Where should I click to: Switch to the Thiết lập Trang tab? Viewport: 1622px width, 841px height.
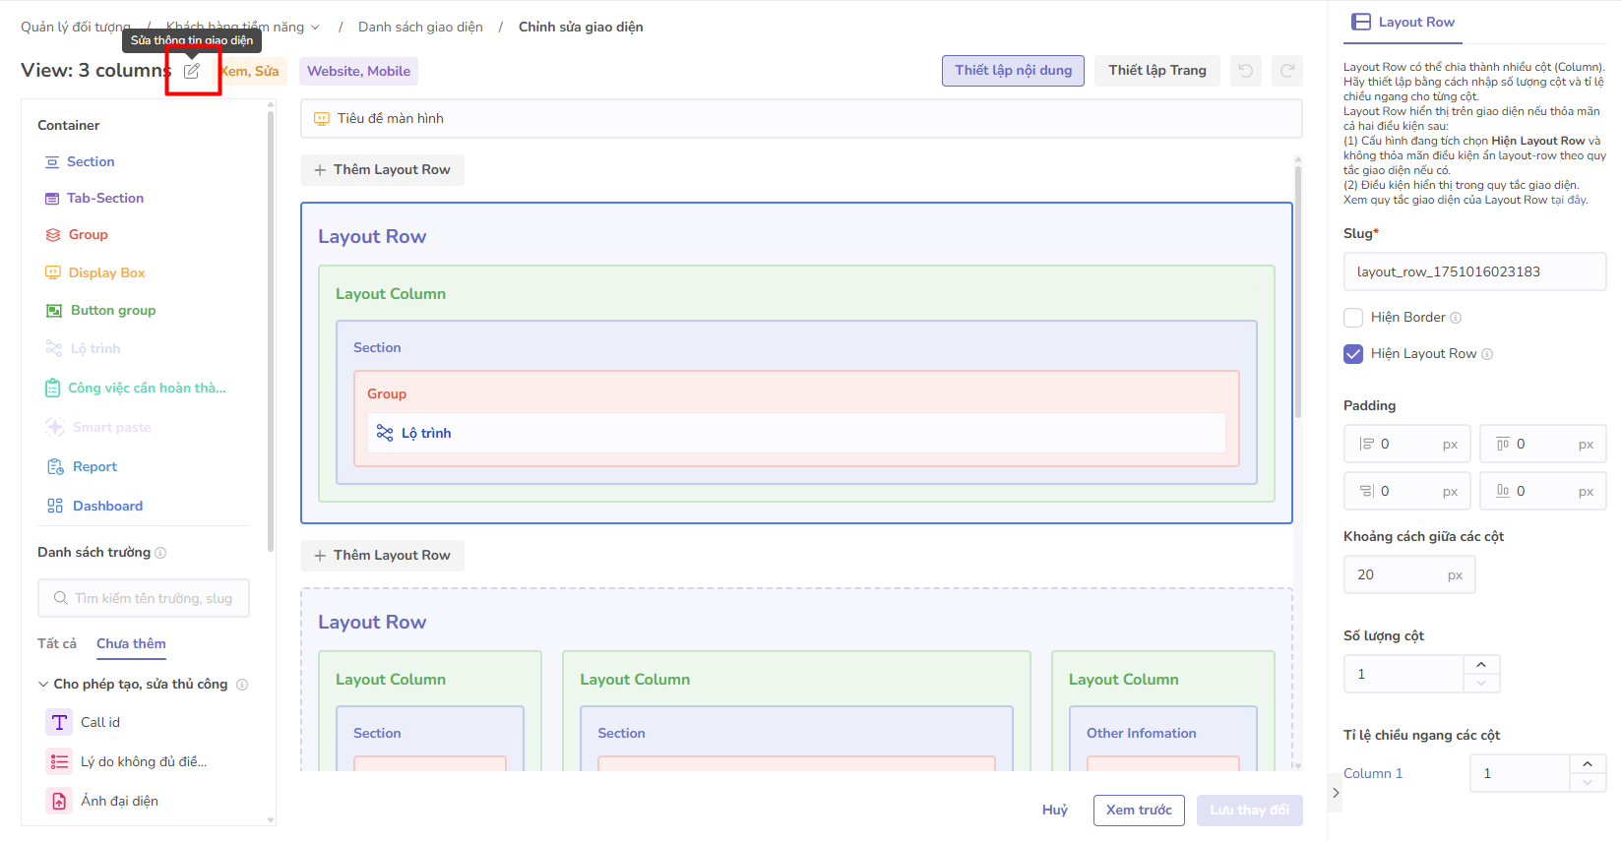[1156, 71]
